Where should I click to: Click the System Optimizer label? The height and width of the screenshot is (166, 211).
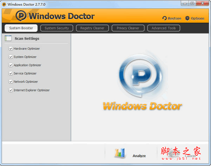point(25,57)
